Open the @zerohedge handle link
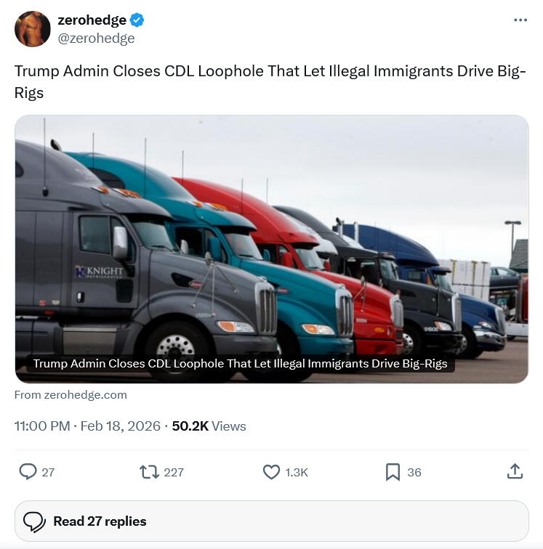The image size is (543, 549). pyautogui.click(x=96, y=38)
